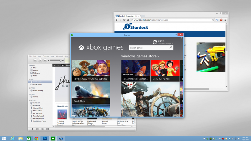
Task: Click the Games window title bar icon
Action: [x=72, y=35]
